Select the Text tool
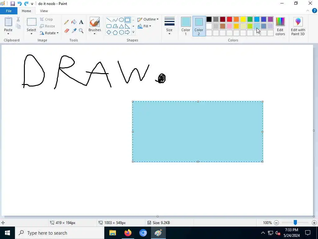The width and height of the screenshot is (318, 239). [x=81, y=22]
